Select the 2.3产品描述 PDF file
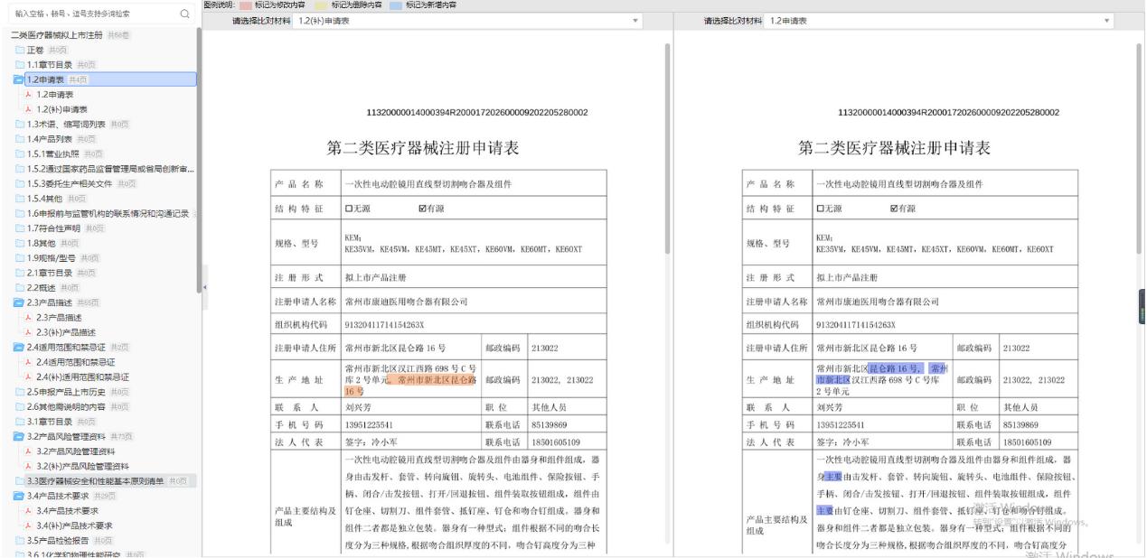Image resolution: width=1147 pixels, height=558 pixels. pos(59,317)
